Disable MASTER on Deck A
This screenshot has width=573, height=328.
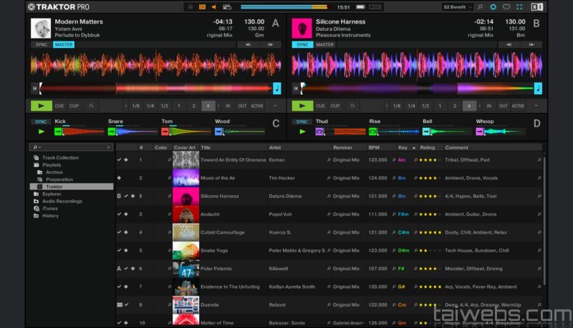(64, 44)
